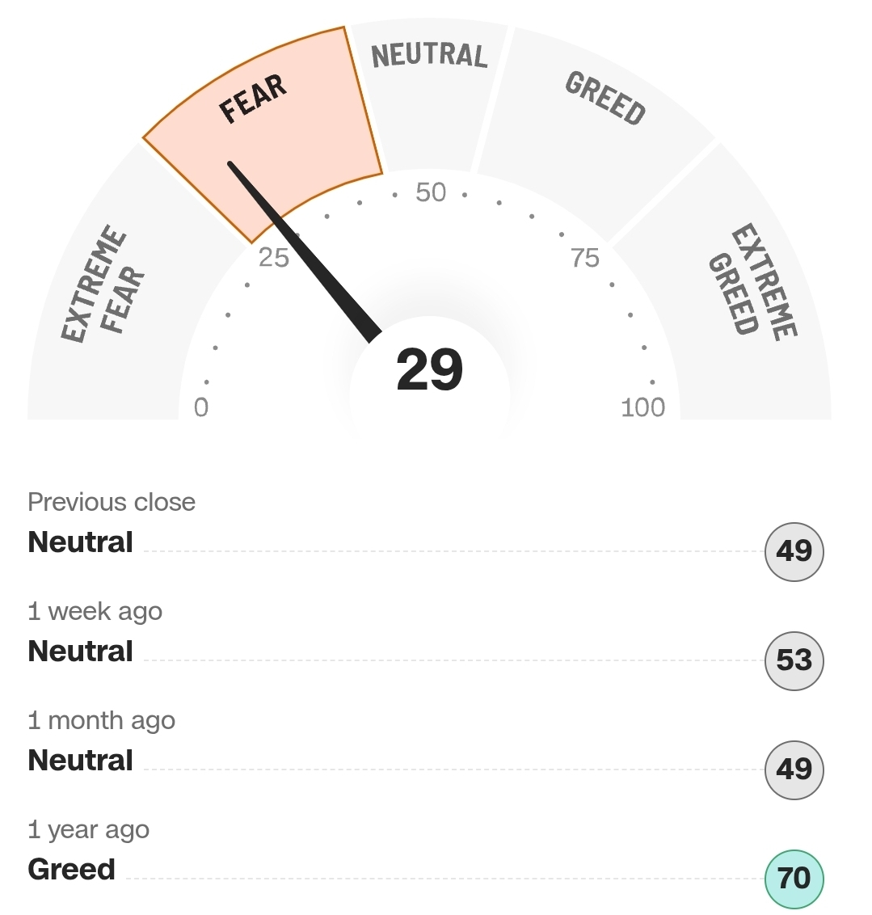Viewport: 872px width, 915px height.
Task: Click the 25 gauge scale marker
Action: [x=274, y=258]
